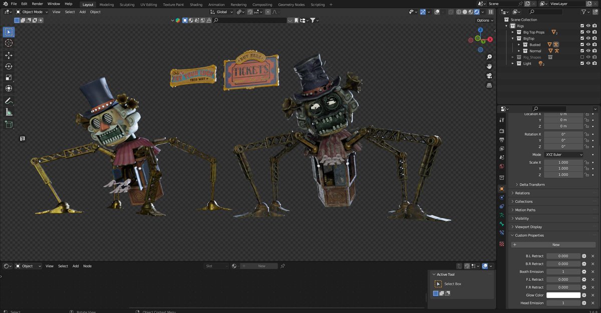The height and width of the screenshot is (313, 601).
Task: Hide the Normal collection in viewport
Action: [588, 51]
